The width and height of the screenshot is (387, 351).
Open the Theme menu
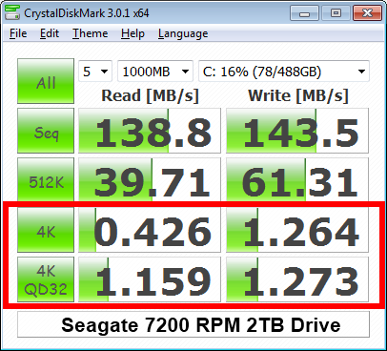click(91, 33)
